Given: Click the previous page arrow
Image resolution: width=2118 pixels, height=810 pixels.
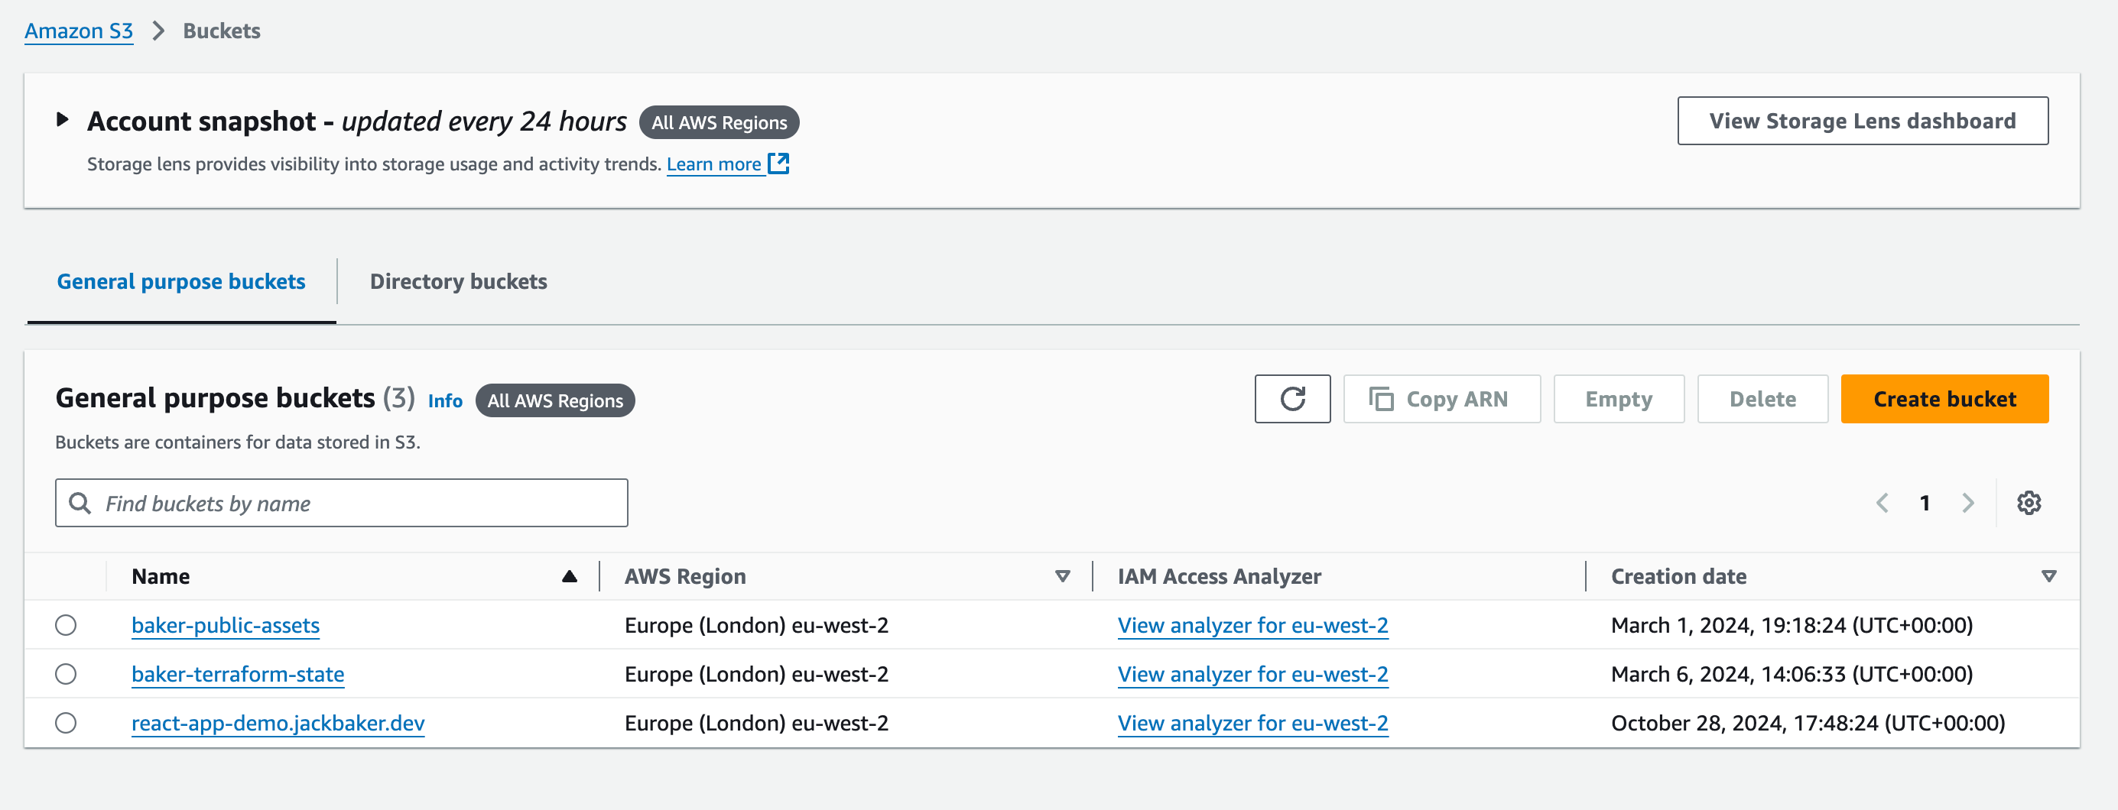Looking at the screenshot, I should tap(1881, 503).
